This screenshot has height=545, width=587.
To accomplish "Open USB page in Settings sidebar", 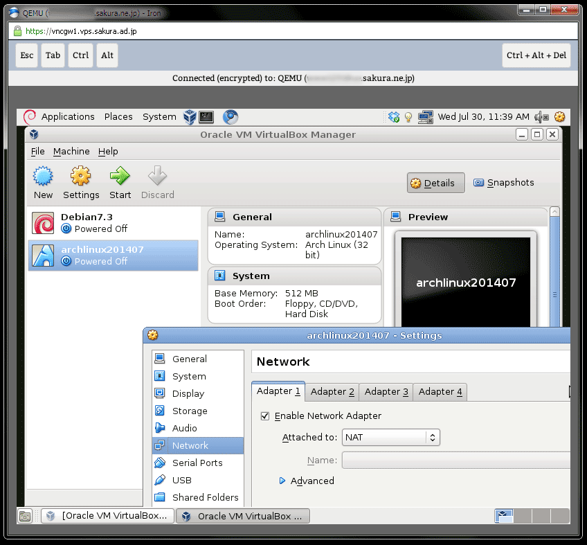I will (198, 480).
